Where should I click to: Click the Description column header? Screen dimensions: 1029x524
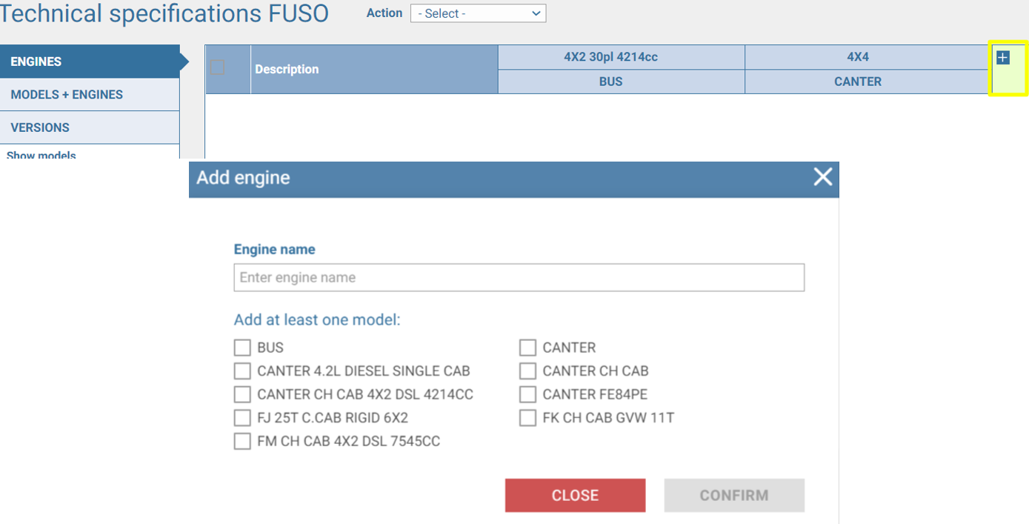point(374,69)
